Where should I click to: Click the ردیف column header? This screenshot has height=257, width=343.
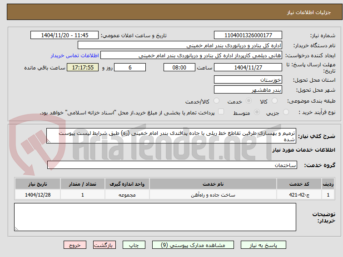pos(328,184)
